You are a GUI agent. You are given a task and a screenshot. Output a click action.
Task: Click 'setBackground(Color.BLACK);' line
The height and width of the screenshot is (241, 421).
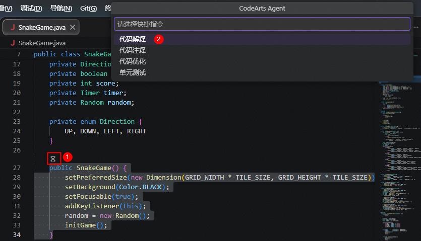pos(117,187)
